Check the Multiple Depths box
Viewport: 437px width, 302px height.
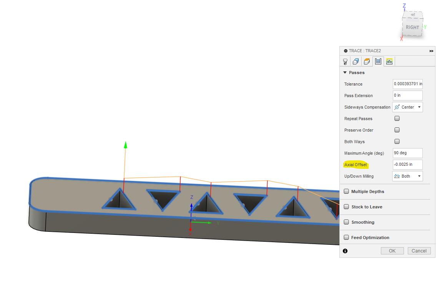(346, 191)
